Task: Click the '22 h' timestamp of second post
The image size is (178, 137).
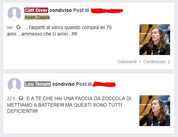Action: click(11, 99)
